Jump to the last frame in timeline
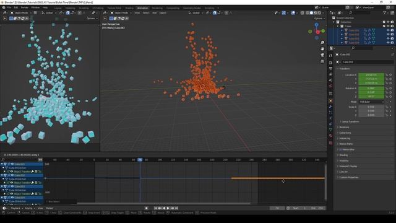 176,208
